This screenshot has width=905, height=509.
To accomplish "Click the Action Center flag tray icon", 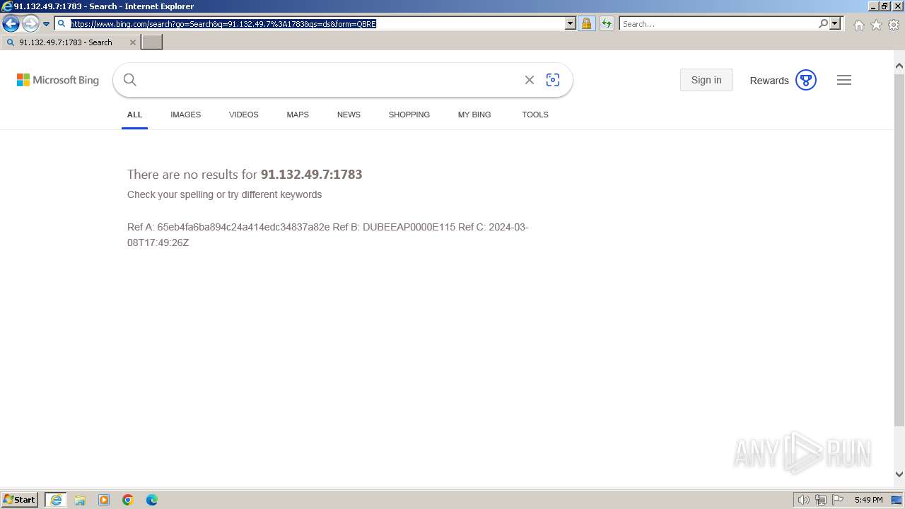I will pos(838,500).
